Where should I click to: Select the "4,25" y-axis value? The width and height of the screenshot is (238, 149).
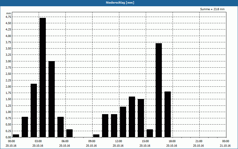[x=8, y=30]
